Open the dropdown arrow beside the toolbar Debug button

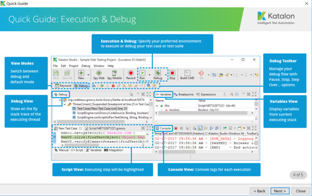(165, 75)
